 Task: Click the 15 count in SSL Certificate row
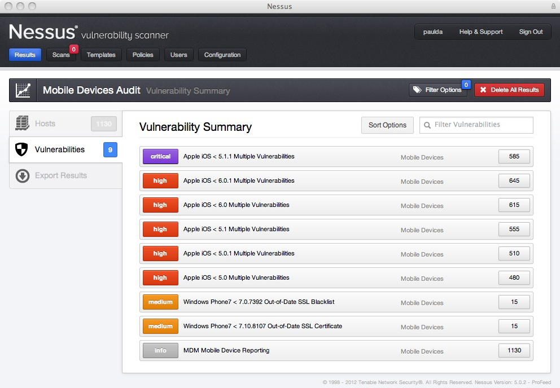(x=514, y=327)
